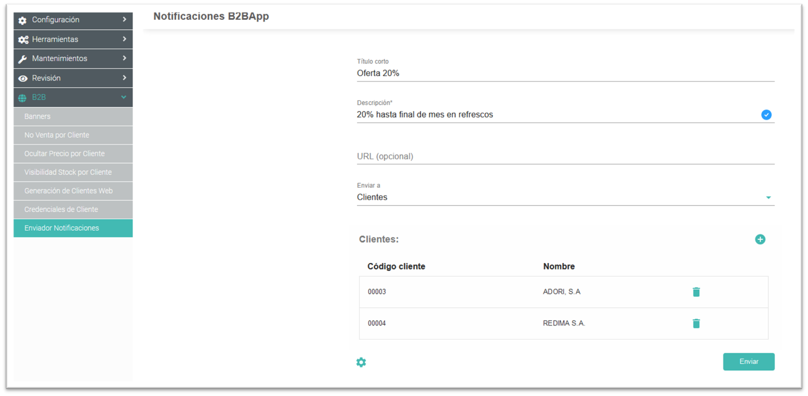Expand the Mantenimientos menu chevron
This screenshot has width=808, height=396.
point(124,58)
